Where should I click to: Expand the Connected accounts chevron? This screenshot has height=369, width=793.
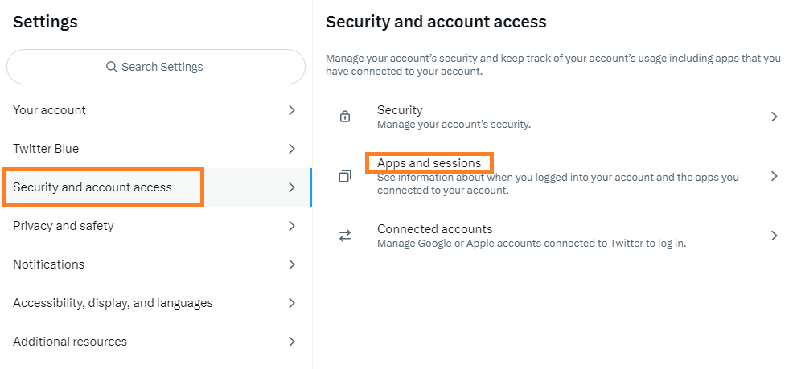(774, 236)
